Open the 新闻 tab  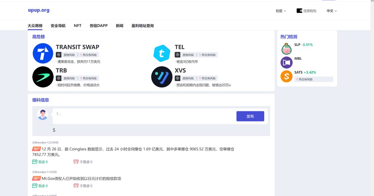119,26
